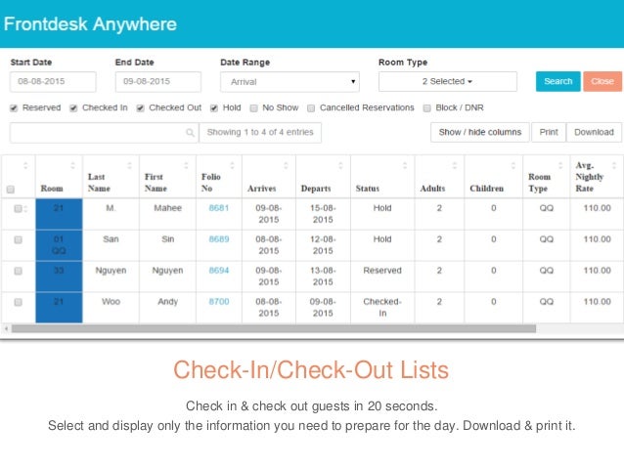
Task: Click blue room cell 01 QQ
Action: pyautogui.click(x=59, y=245)
